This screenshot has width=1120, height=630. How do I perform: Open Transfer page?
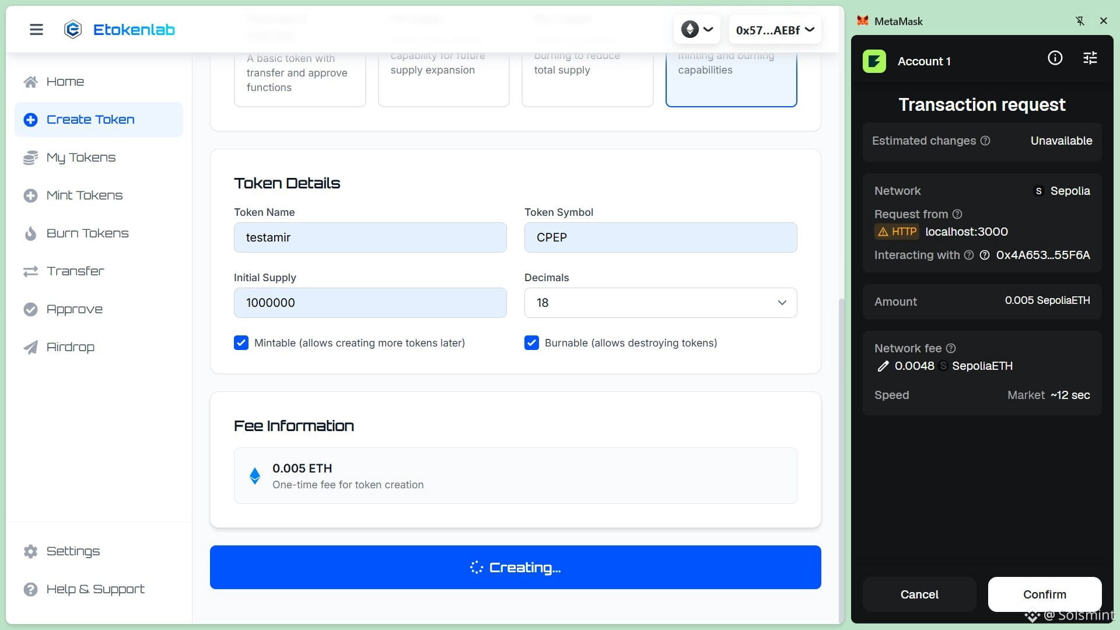(x=99, y=271)
